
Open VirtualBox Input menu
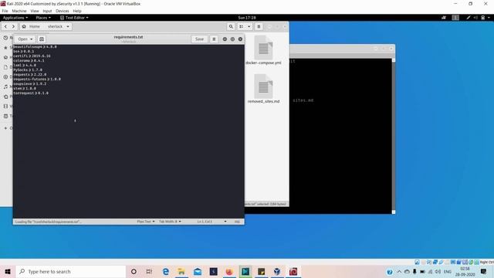pos(47,11)
